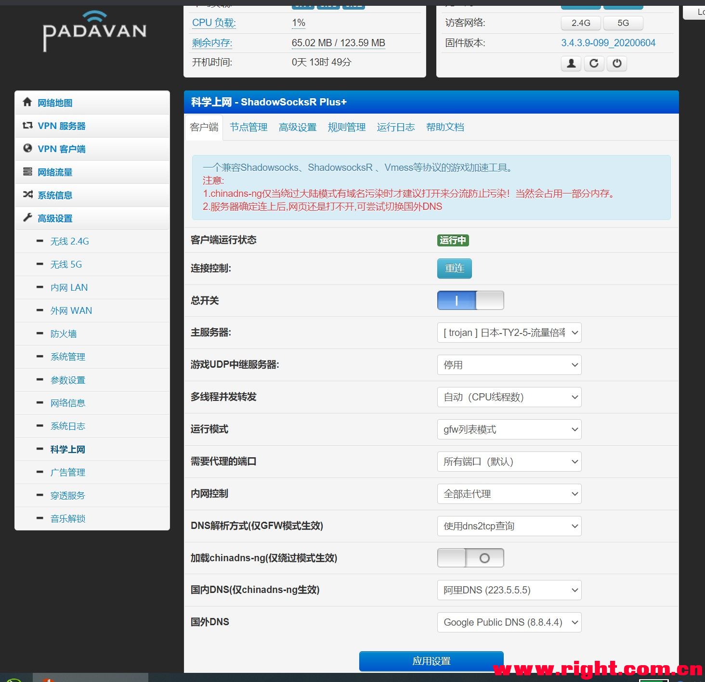Screen dimensions: 705x682
Task: Open the 无线 5G settings page
Action: (92, 264)
